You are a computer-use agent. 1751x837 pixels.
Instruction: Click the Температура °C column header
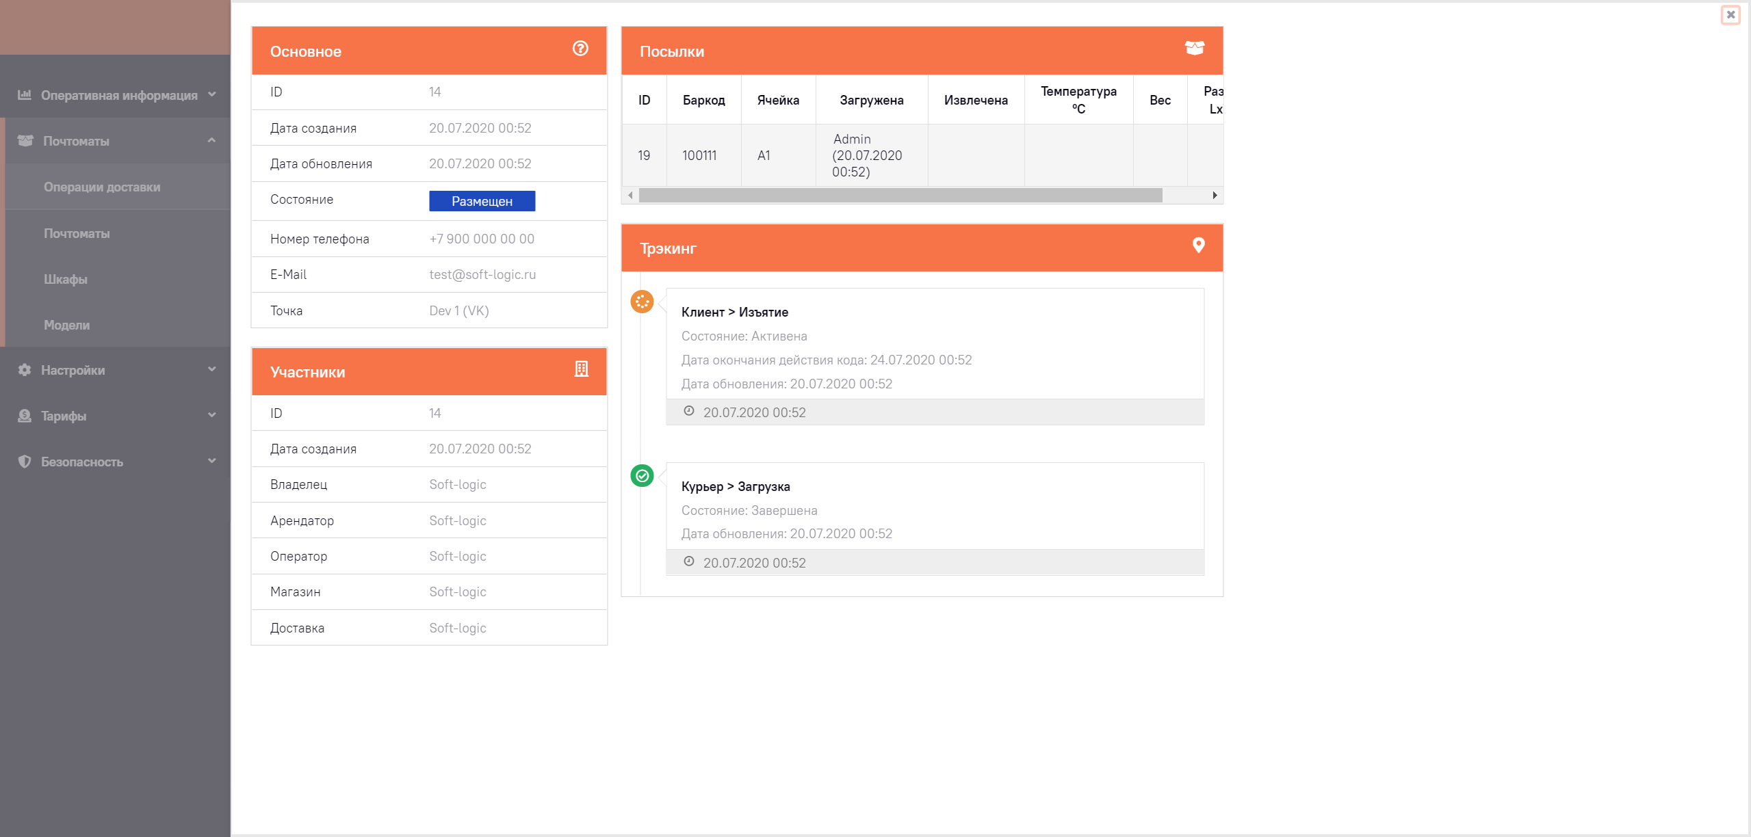(1078, 100)
